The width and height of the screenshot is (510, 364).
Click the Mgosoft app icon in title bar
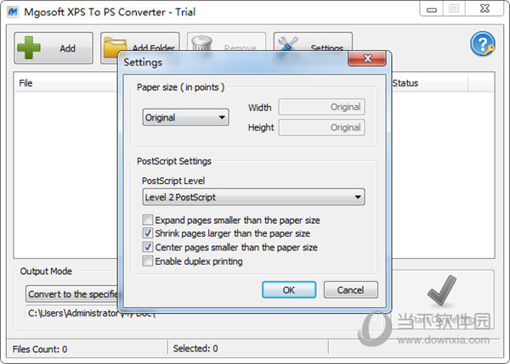pos(13,12)
